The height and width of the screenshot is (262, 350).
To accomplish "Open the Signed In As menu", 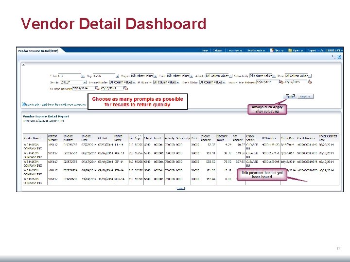I will (325, 50).
